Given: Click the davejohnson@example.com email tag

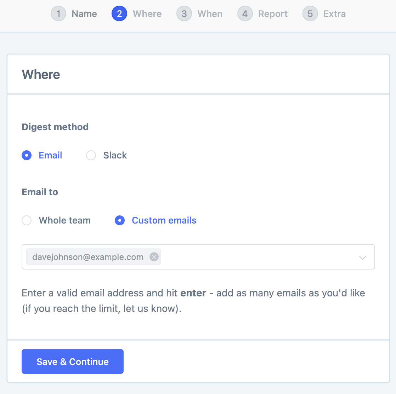Looking at the screenshot, I should 88,257.
